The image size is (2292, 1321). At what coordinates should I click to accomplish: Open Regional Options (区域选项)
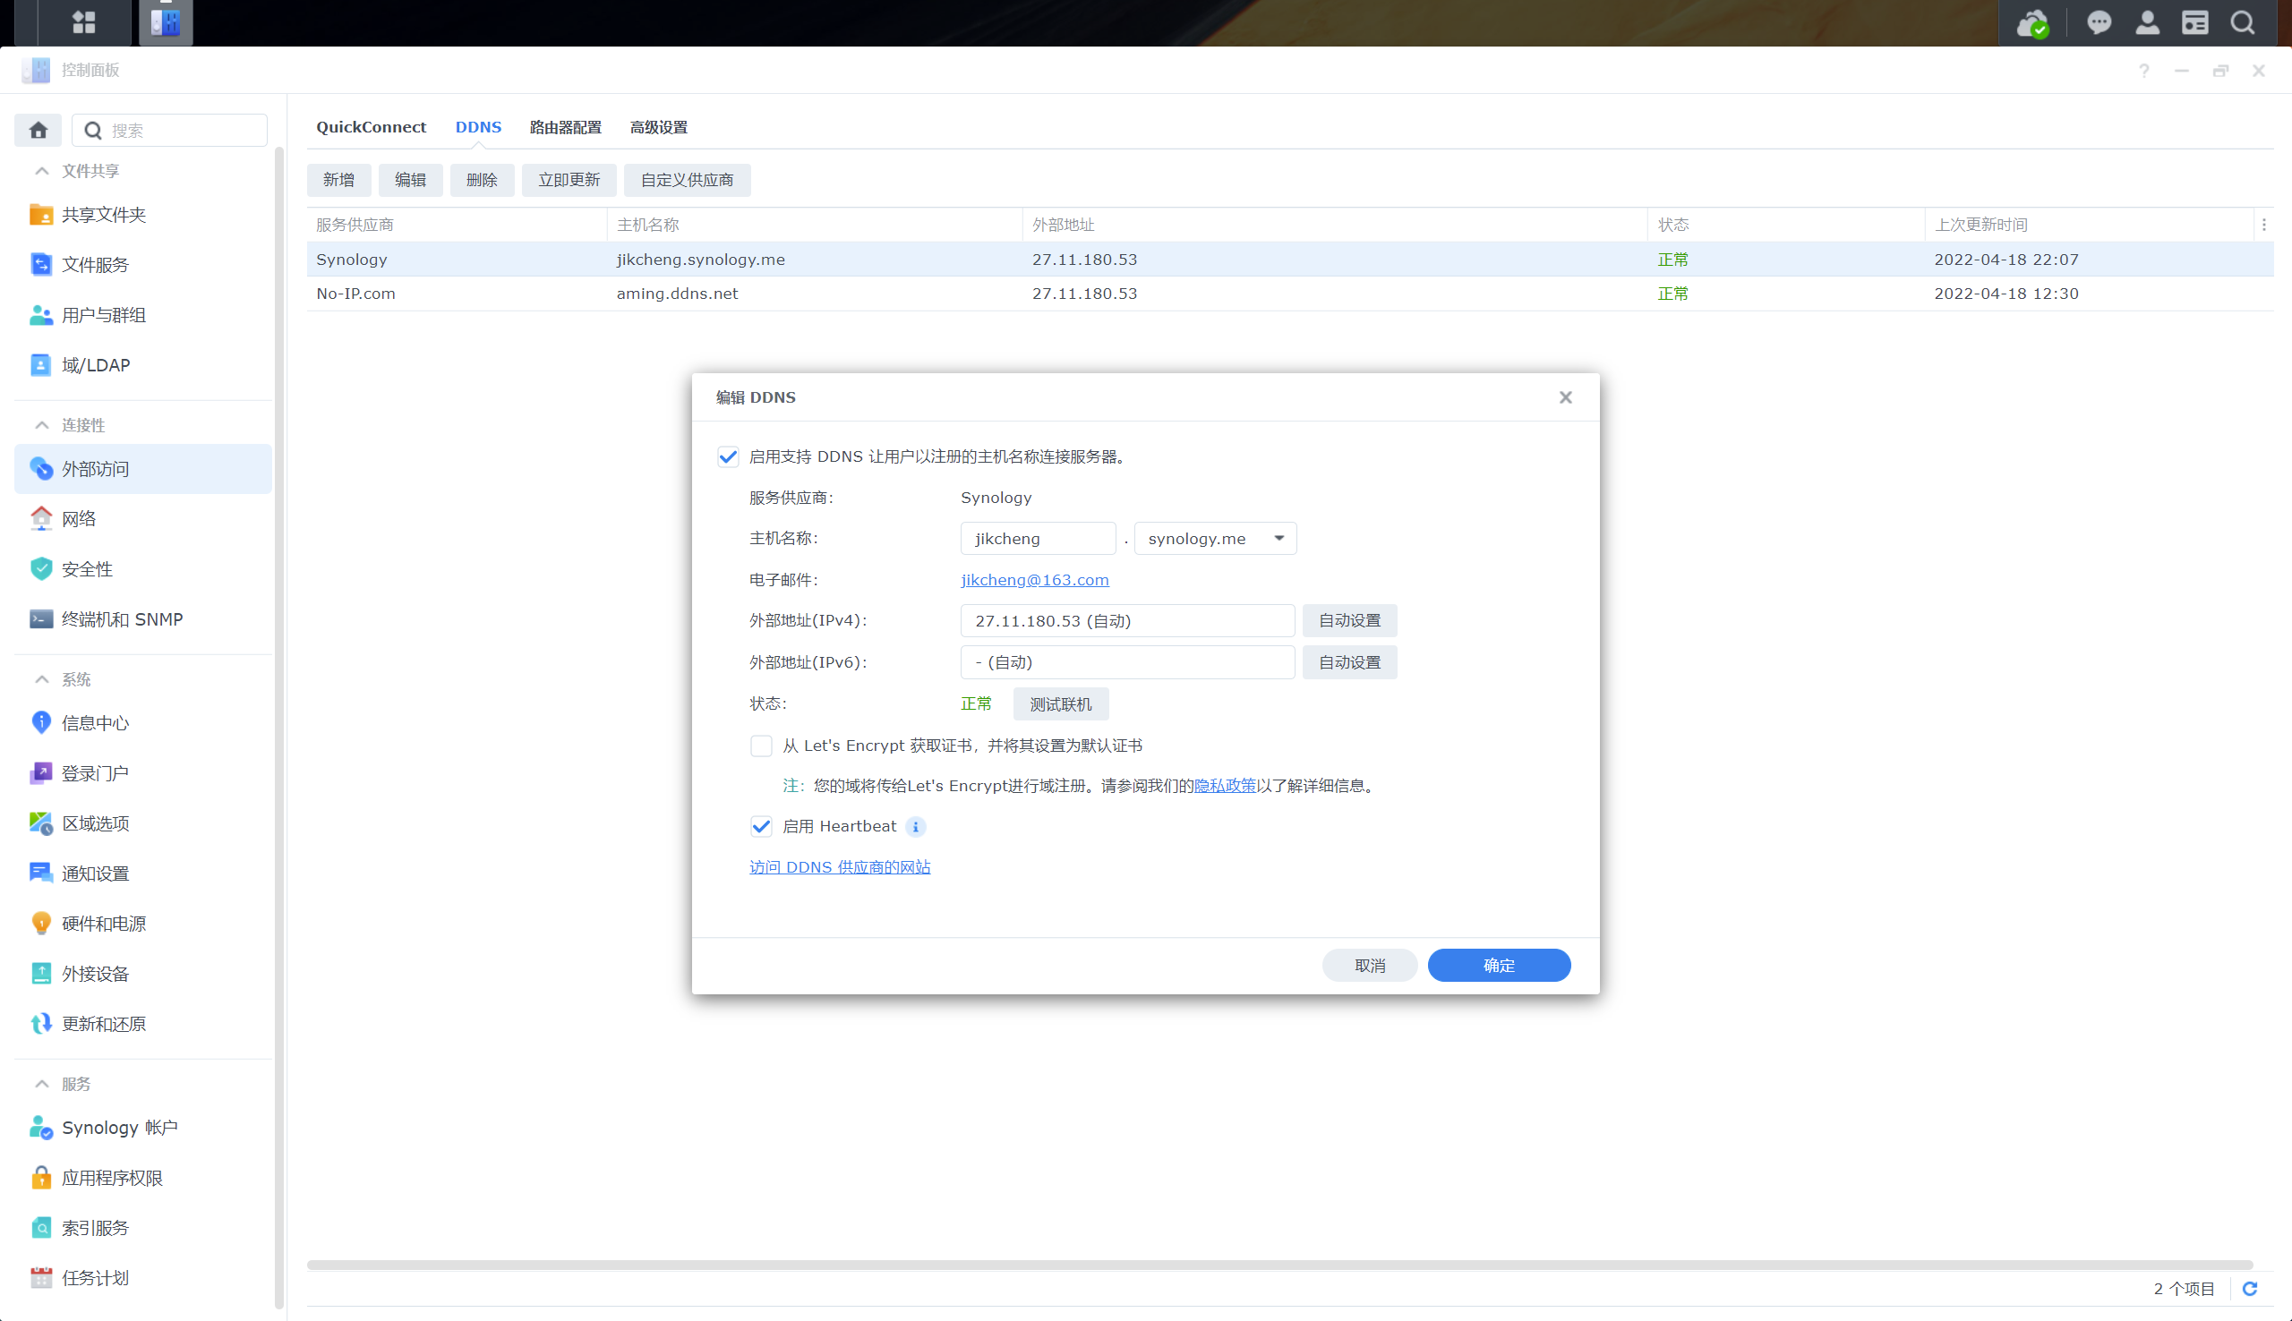pos(143,822)
